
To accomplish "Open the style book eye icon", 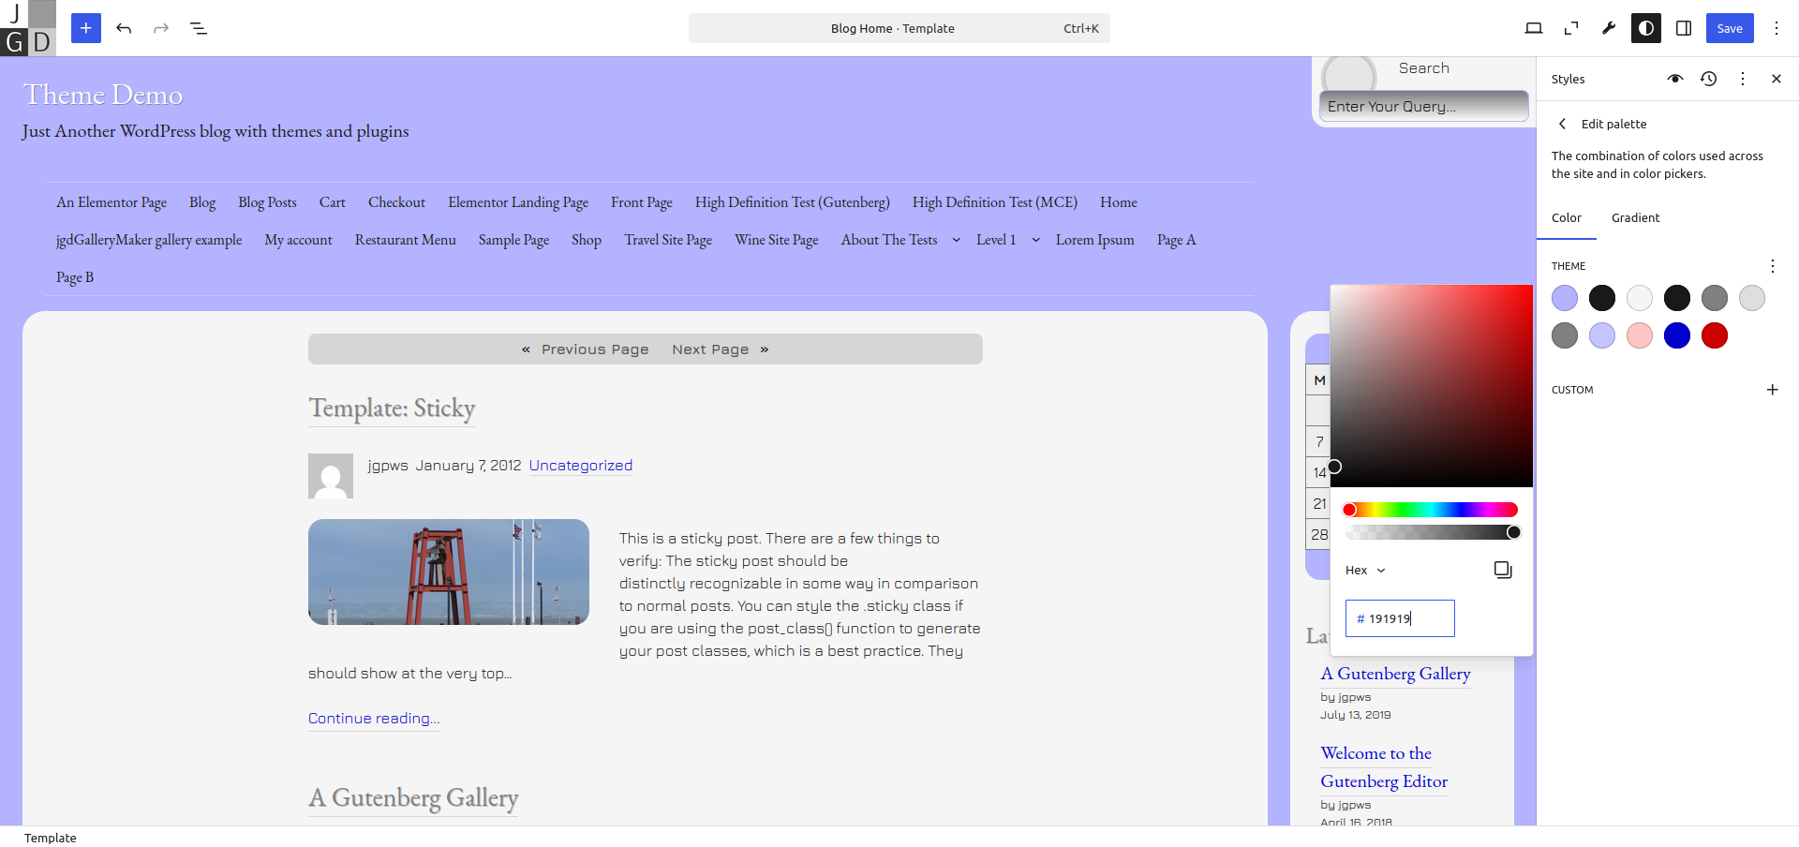I will [x=1674, y=79].
